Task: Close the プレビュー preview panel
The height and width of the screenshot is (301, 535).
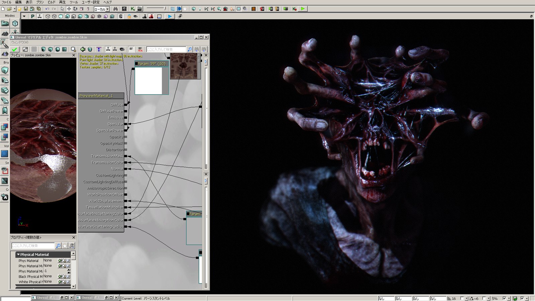Action: (x=74, y=55)
